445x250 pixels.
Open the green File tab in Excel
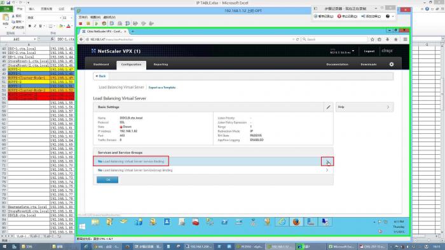6,9
